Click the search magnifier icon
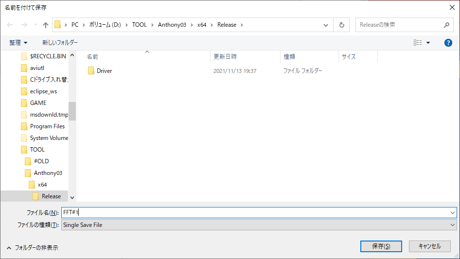This screenshot has height=259, width=460. (446, 25)
